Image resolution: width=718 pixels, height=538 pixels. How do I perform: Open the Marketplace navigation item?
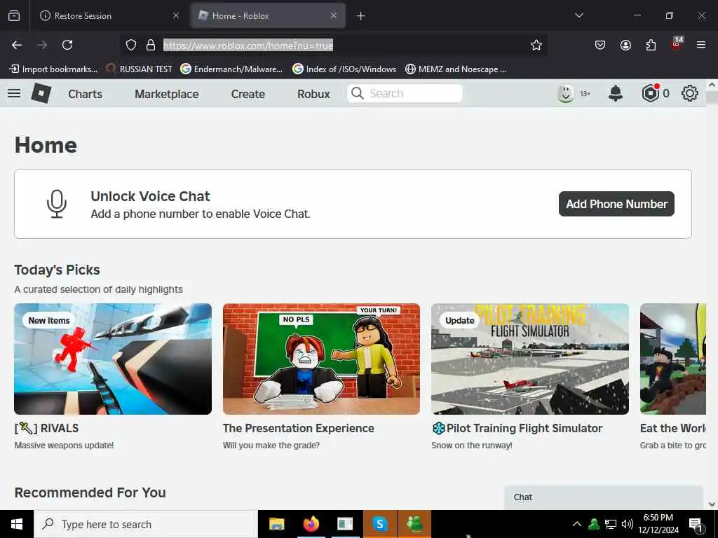[167, 94]
